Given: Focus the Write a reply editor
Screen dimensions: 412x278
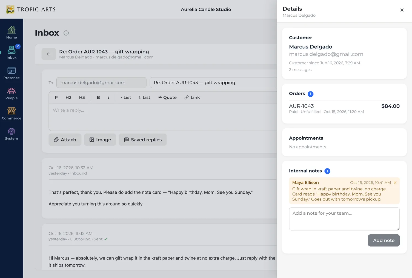Looking at the screenshot, I should click(163, 117).
